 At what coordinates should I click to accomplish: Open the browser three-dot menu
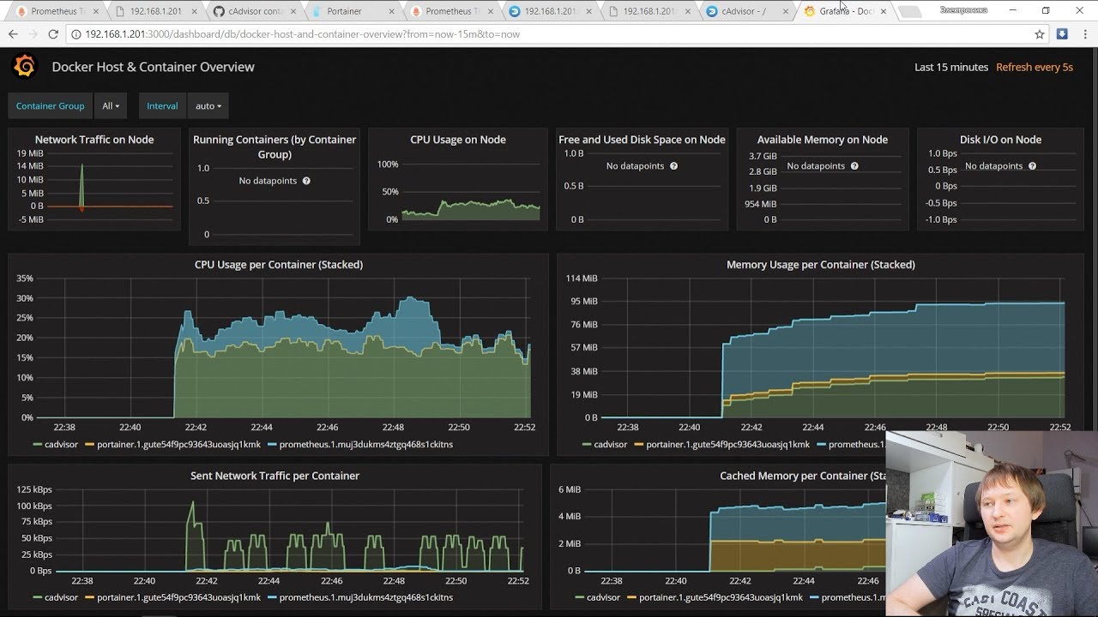coord(1085,34)
